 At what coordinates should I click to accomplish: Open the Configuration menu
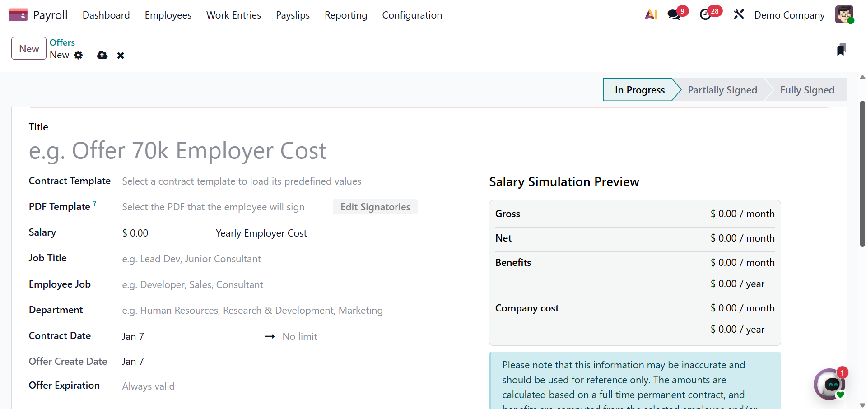(412, 15)
